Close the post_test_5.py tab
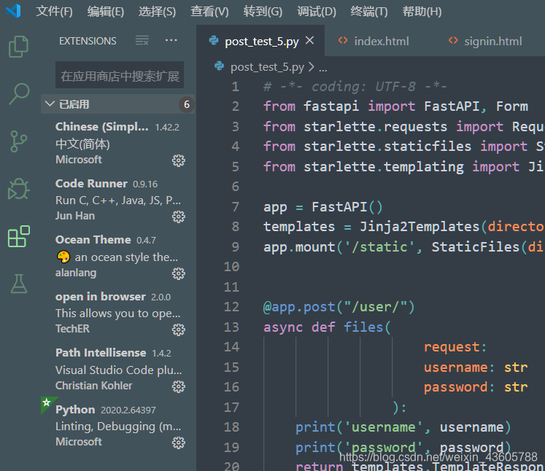Screen dimensions: 545x471 point(309,41)
